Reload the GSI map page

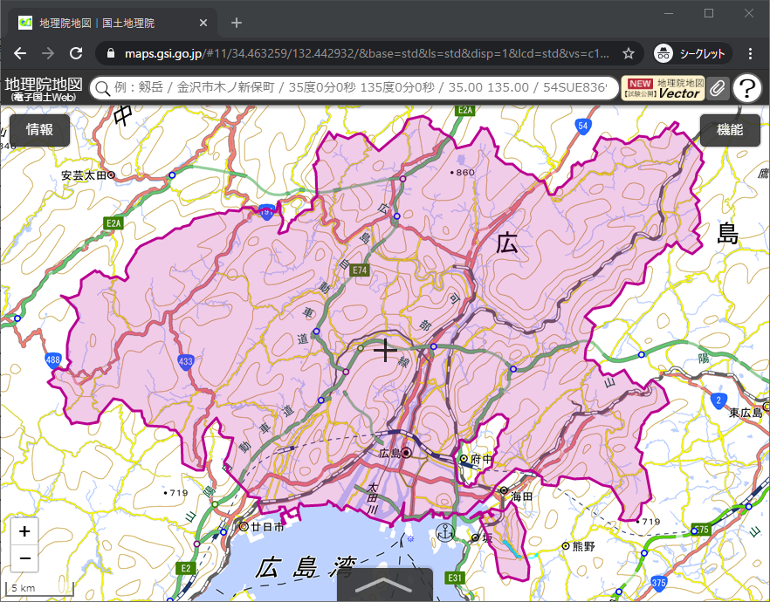(76, 53)
